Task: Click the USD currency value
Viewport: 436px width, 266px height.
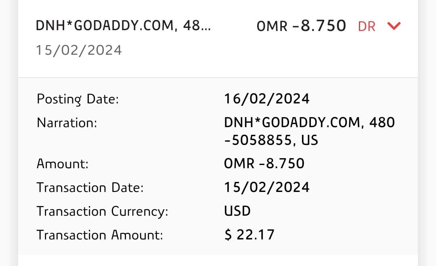Action: [x=237, y=211]
